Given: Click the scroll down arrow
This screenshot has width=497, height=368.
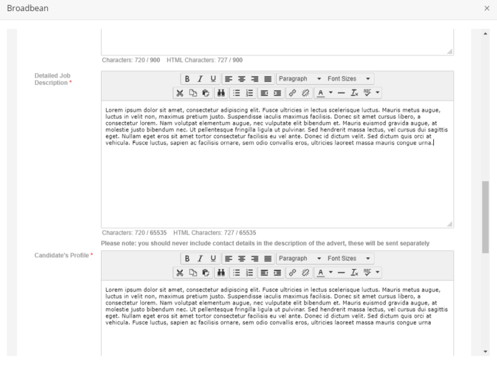Looking at the screenshot, I should [485, 351].
